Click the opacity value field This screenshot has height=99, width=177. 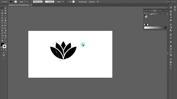[x=64, y=2]
